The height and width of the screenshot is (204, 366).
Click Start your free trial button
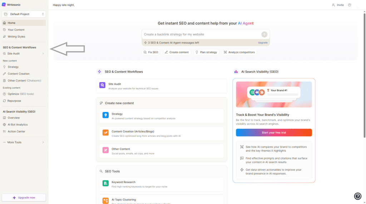(x=274, y=133)
